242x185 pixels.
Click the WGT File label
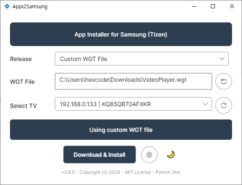point(22,82)
